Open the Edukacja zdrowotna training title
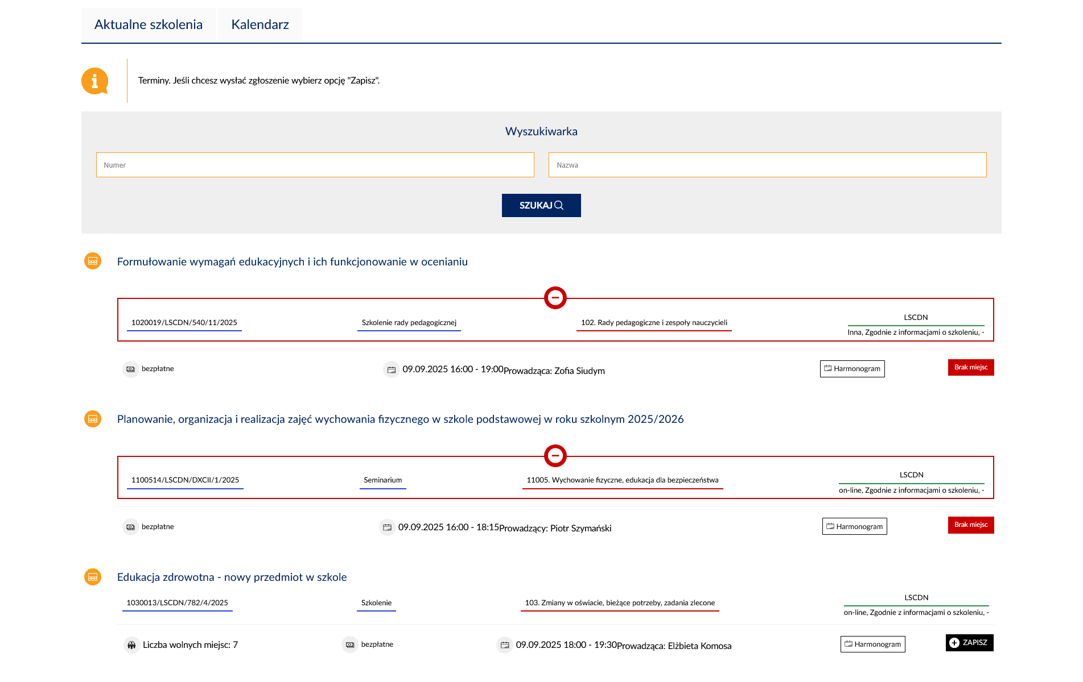 (x=232, y=577)
